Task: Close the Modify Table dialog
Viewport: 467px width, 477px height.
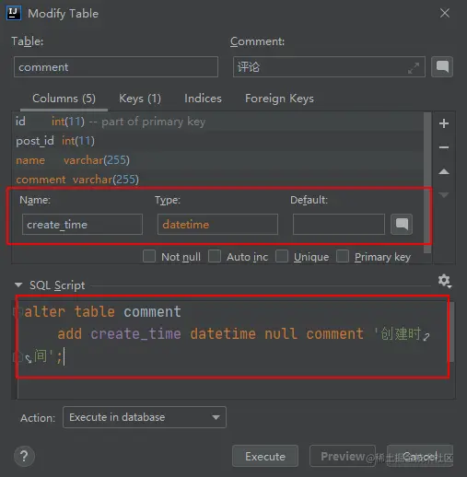Action: point(445,13)
